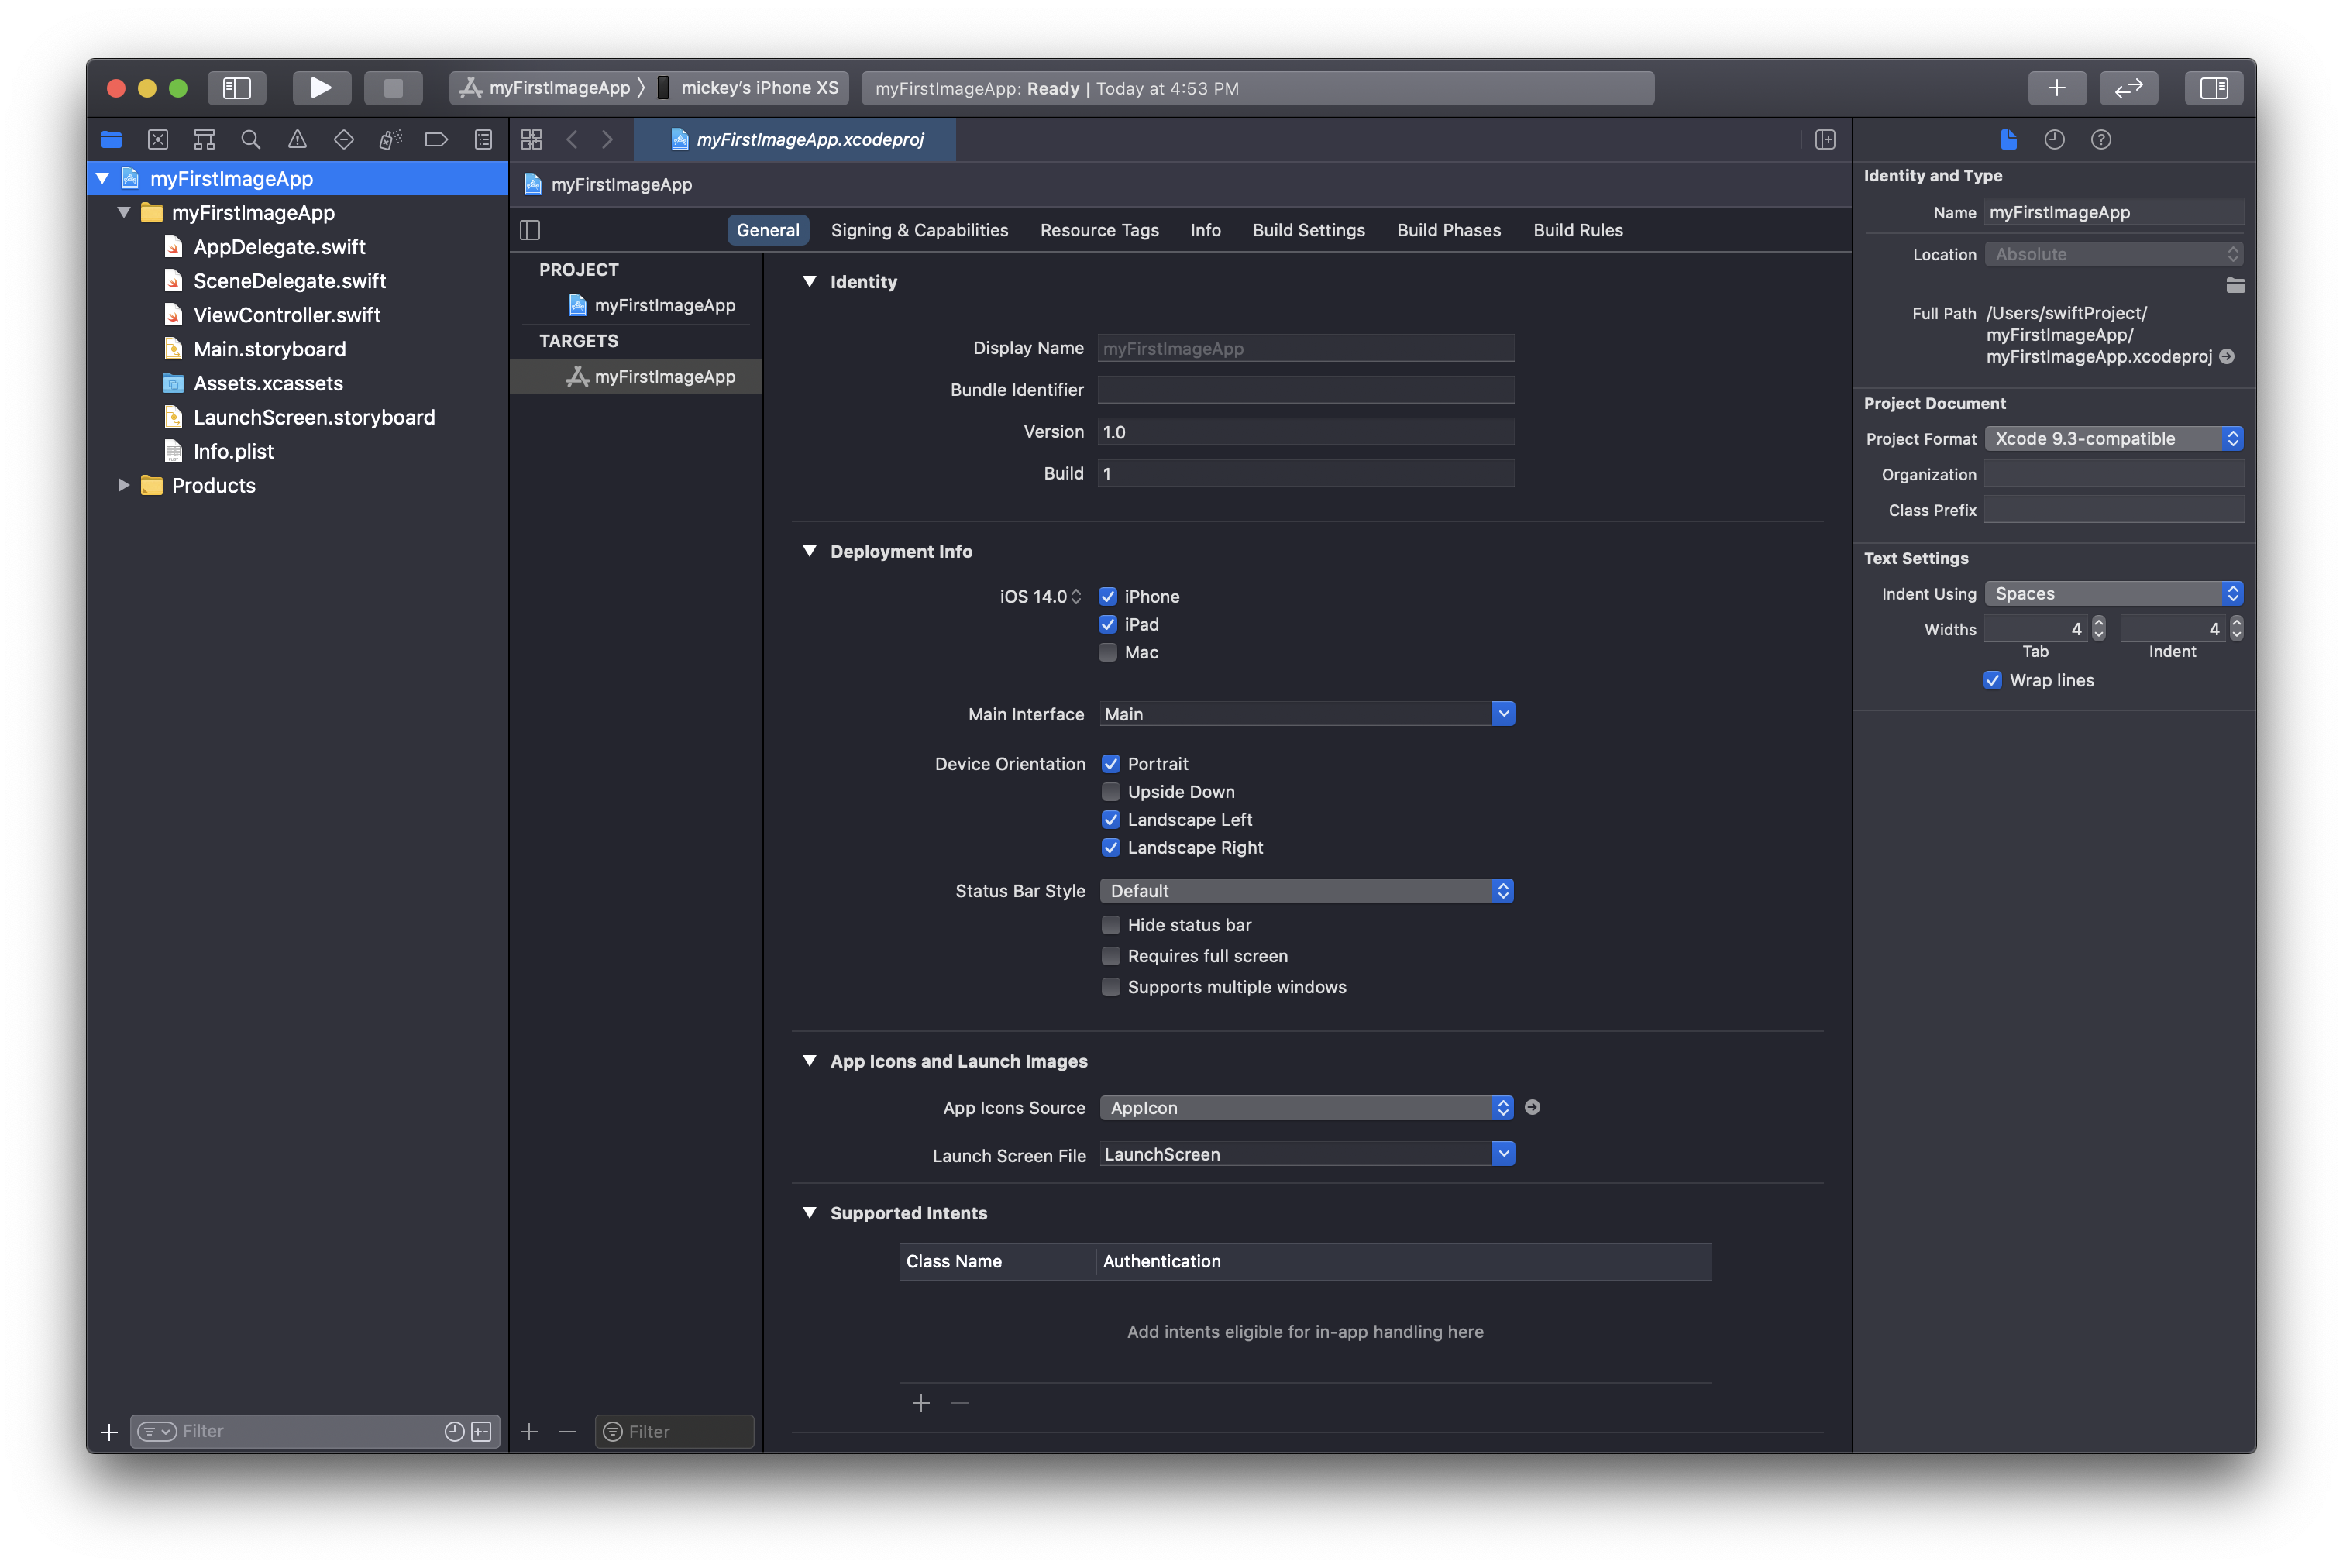Screen dimensions: 2343x1568
Task: Open the Project Format dropdown
Action: [x=2114, y=438]
